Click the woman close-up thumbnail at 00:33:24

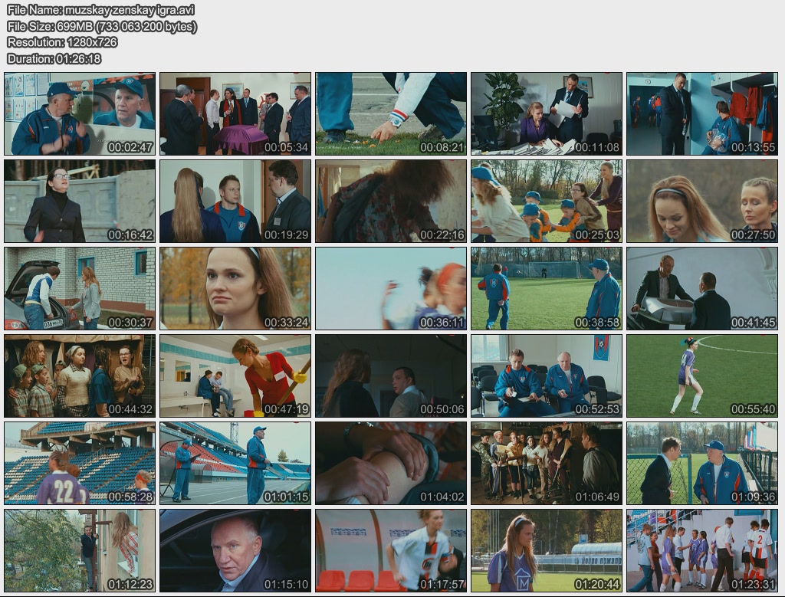235,289
